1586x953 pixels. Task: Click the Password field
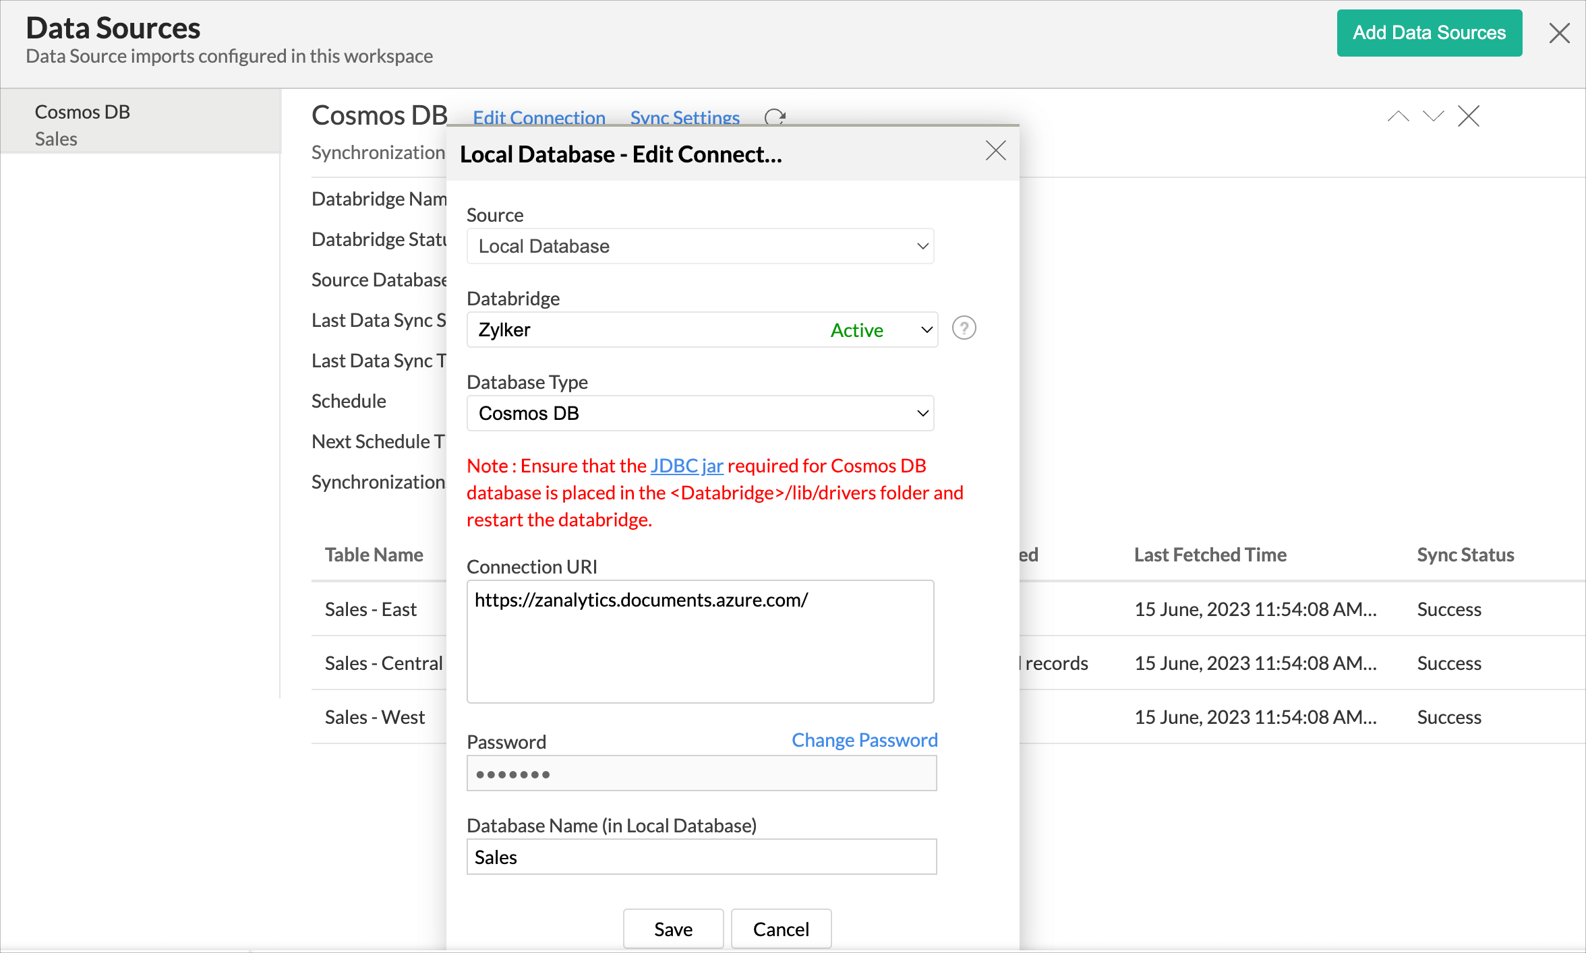[x=701, y=773]
